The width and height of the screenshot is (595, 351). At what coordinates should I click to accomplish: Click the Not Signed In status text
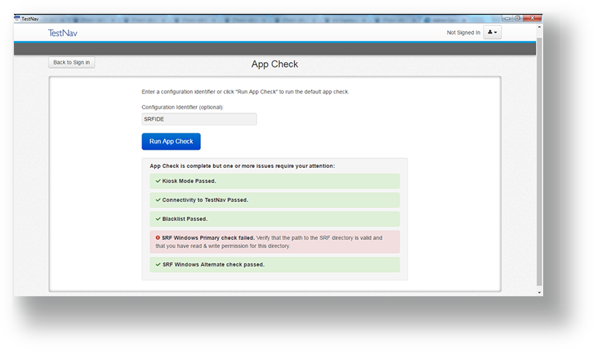(x=463, y=33)
